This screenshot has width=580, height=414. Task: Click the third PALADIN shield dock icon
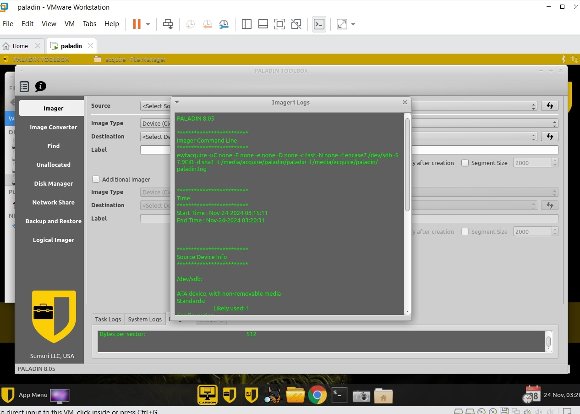coord(251,395)
